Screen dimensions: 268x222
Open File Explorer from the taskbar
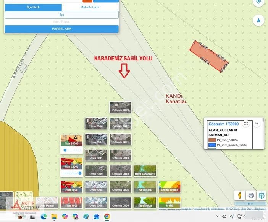pyautogui.click(x=54, y=217)
